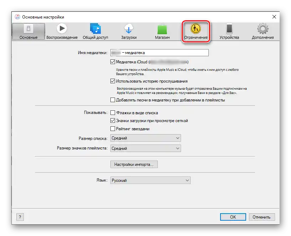Click the Воспроизводимая на этом компьютере description
This screenshot has width=291, height=236.
182,91
